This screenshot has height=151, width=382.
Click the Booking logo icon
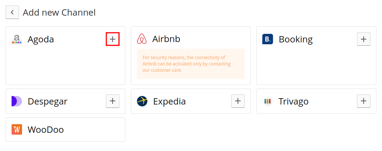267,39
